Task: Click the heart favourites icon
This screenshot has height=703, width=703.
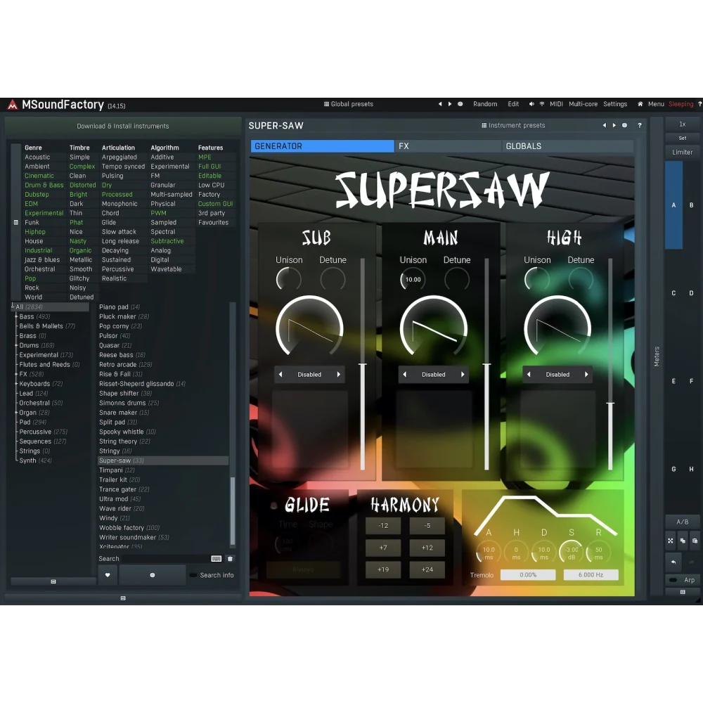Action: (108, 575)
